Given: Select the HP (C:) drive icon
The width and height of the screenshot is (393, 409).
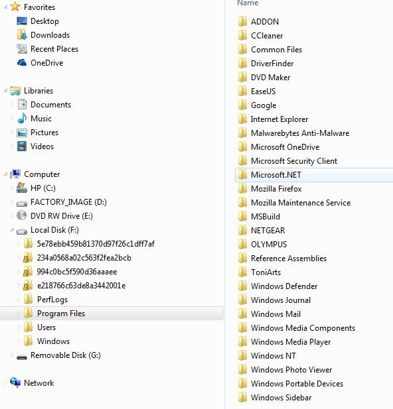Looking at the screenshot, I should [22, 188].
